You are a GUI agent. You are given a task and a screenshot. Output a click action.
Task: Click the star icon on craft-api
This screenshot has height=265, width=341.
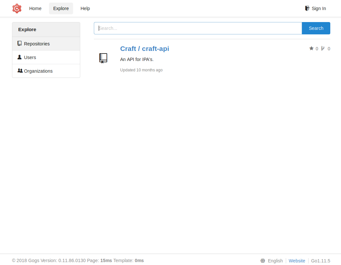[311, 48]
